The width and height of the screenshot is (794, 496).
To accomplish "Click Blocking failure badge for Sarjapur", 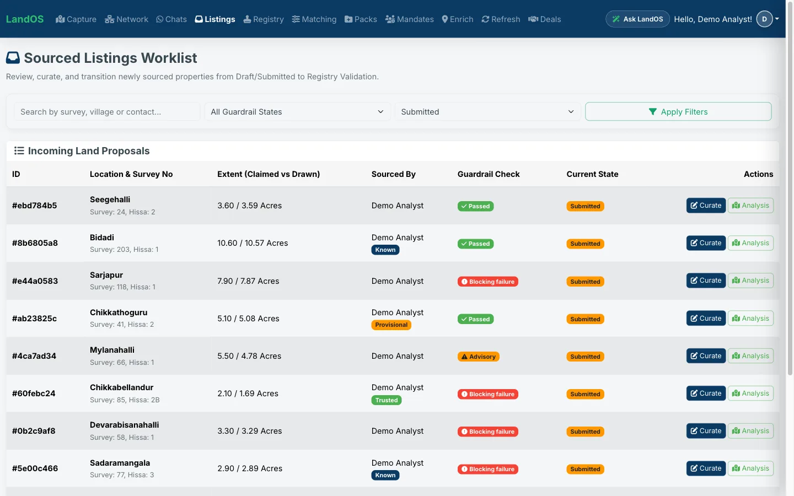I will pos(487,282).
